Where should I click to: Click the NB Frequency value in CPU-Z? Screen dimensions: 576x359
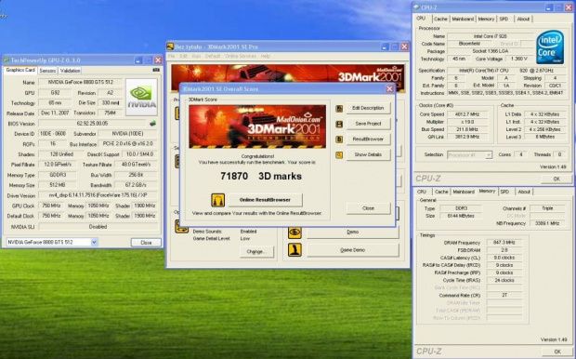tap(547, 223)
